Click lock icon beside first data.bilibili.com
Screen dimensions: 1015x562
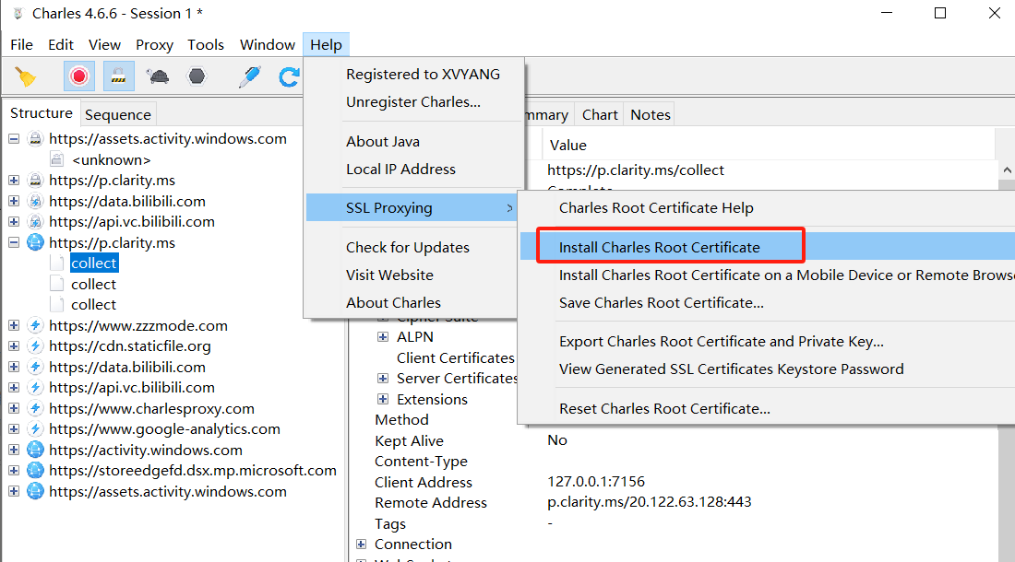[x=36, y=201]
